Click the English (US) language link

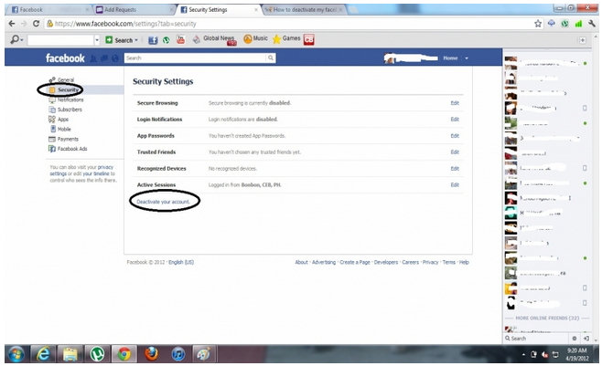pyautogui.click(x=181, y=262)
